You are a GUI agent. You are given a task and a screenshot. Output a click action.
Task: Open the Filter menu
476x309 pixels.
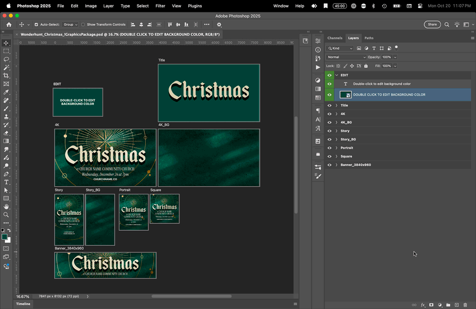(160, 6)
